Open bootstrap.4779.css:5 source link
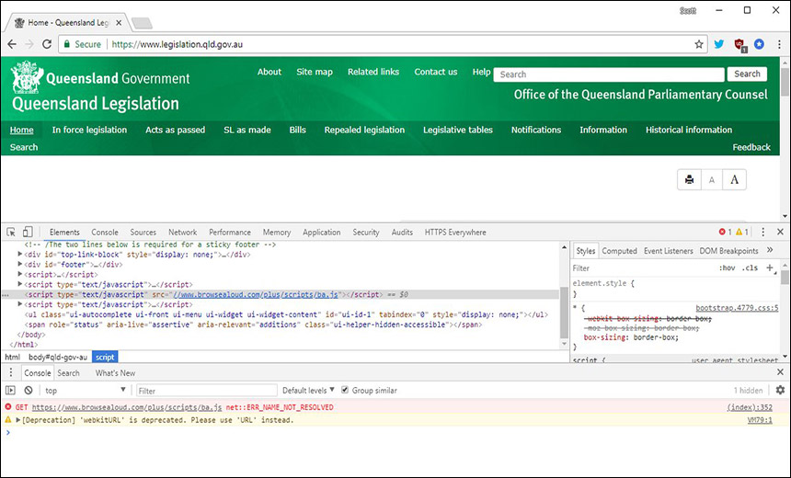 (737, 308)
